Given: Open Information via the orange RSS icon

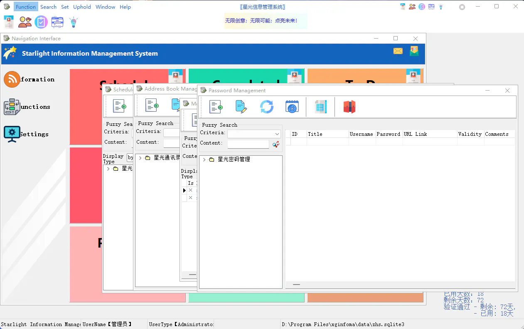Looking at the screenshot, I should [x=12, y=79].
